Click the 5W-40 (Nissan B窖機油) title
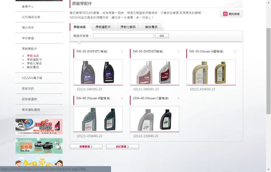 (x=93, y=98)
